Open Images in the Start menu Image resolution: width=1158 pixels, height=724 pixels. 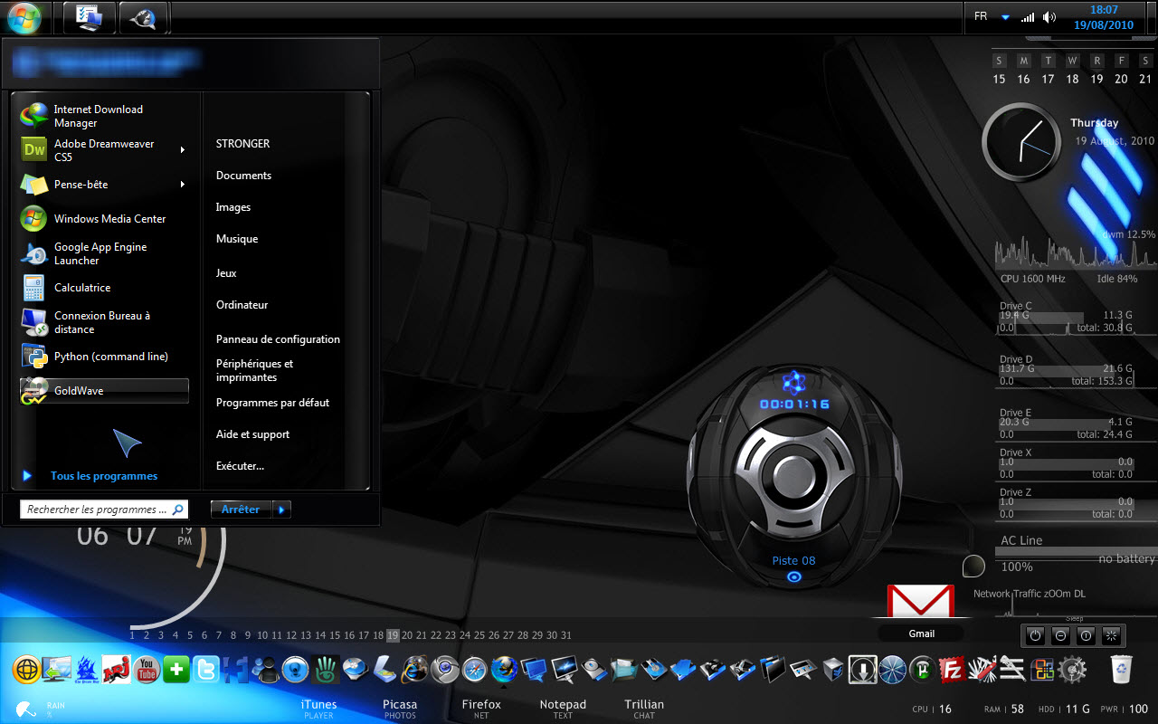(233, 207)
